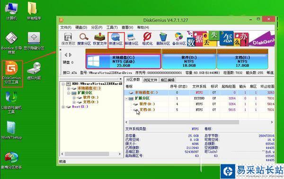The image size is (284, 179).
Task: Click the tree pane horizontal scrollbar
Action: pos(87,154)
